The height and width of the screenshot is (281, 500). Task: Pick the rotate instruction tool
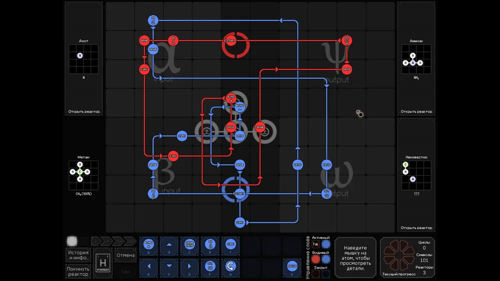(230, 266)
